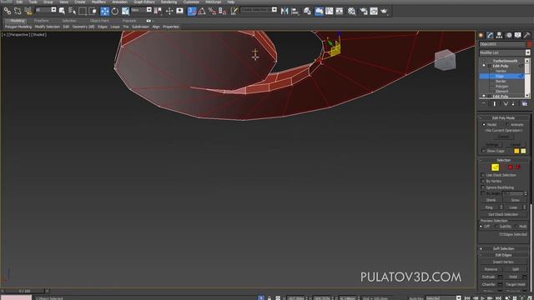Image resolution: width=534 pixels, height=300 pixels.
Task: Switch to the Freeform ribbon tab
Action: click(x=41, y=21)
